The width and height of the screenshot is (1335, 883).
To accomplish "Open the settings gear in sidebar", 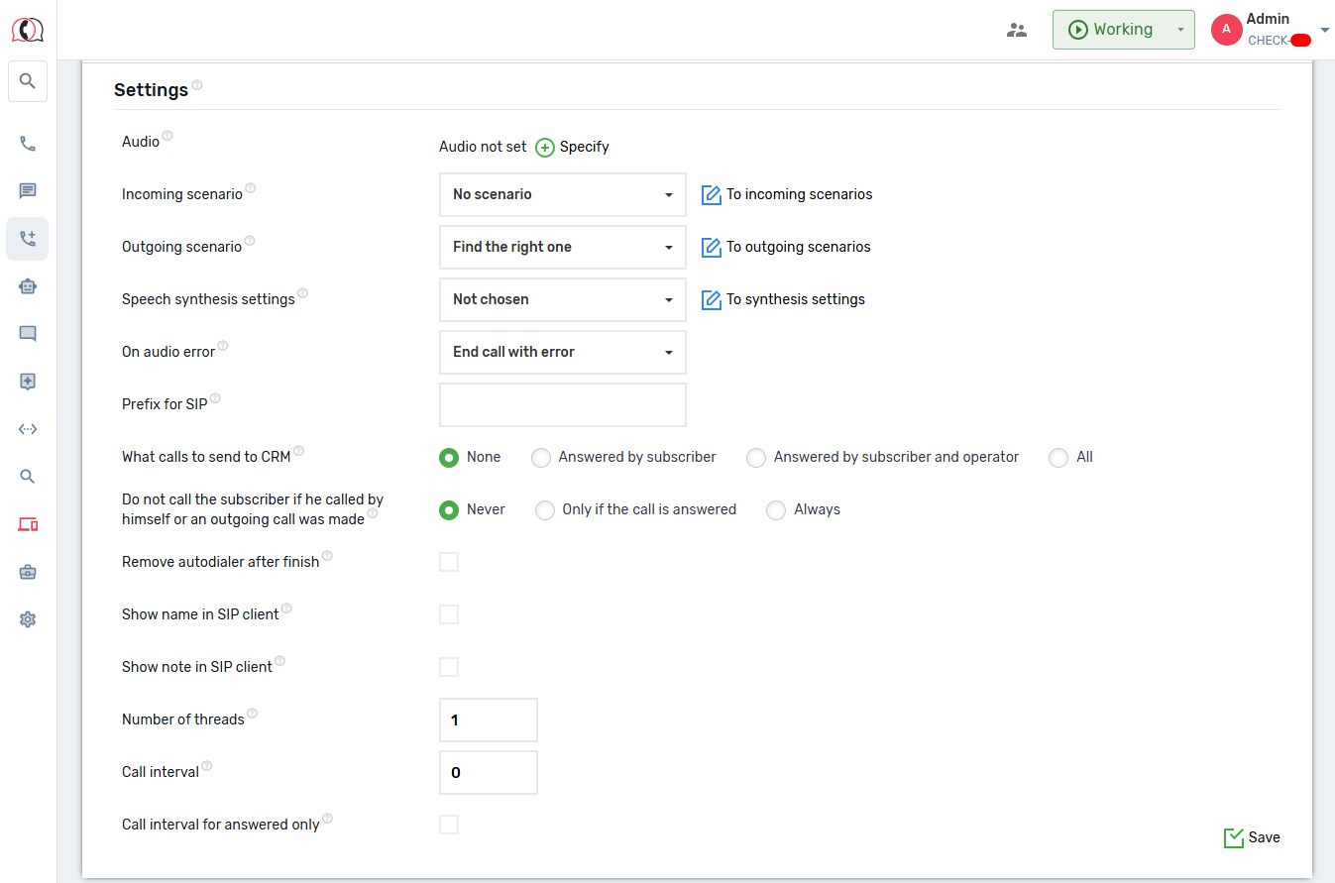I will click(28, 619).
